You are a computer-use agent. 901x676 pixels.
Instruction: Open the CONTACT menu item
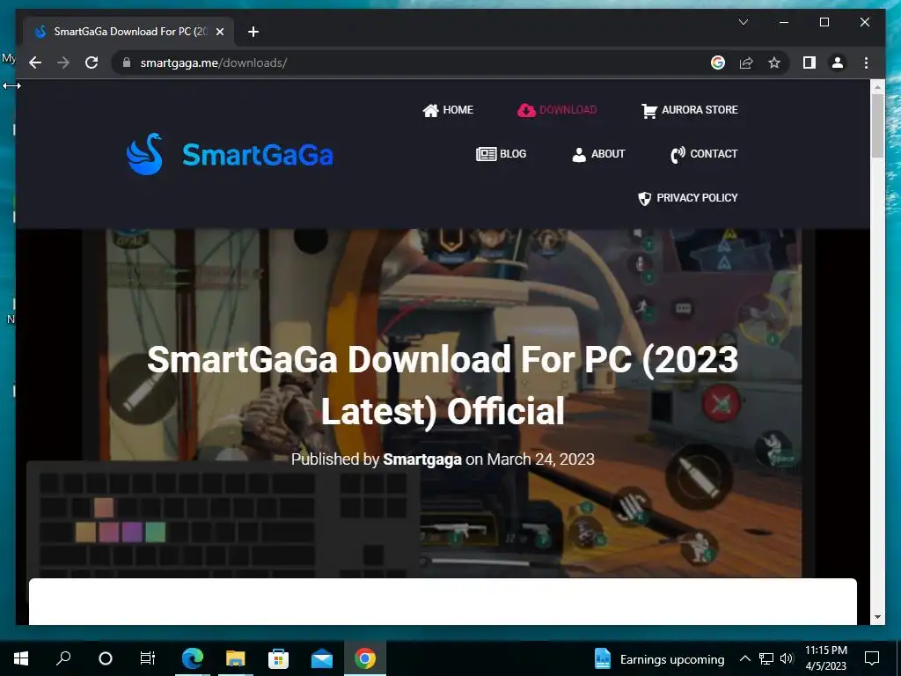704,153
